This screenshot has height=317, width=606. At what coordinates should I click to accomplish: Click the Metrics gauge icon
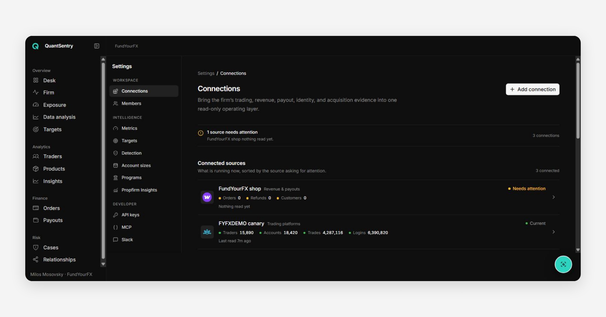115,128
